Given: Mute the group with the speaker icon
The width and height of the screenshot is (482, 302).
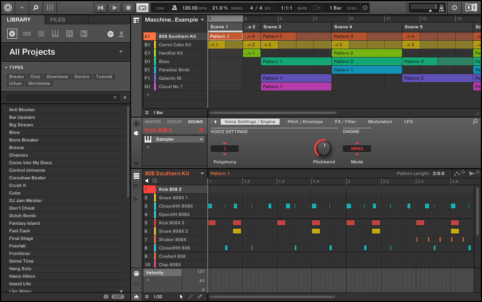Looking at the screenshot, I should [x=147, y=181].
